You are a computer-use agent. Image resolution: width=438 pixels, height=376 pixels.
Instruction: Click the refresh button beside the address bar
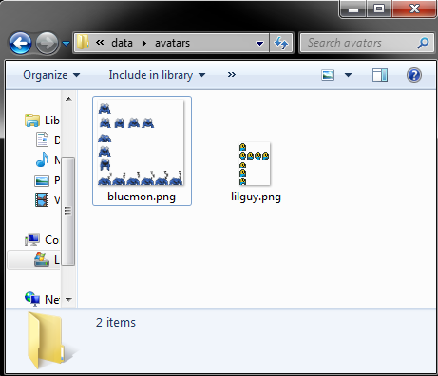(281, 43)
